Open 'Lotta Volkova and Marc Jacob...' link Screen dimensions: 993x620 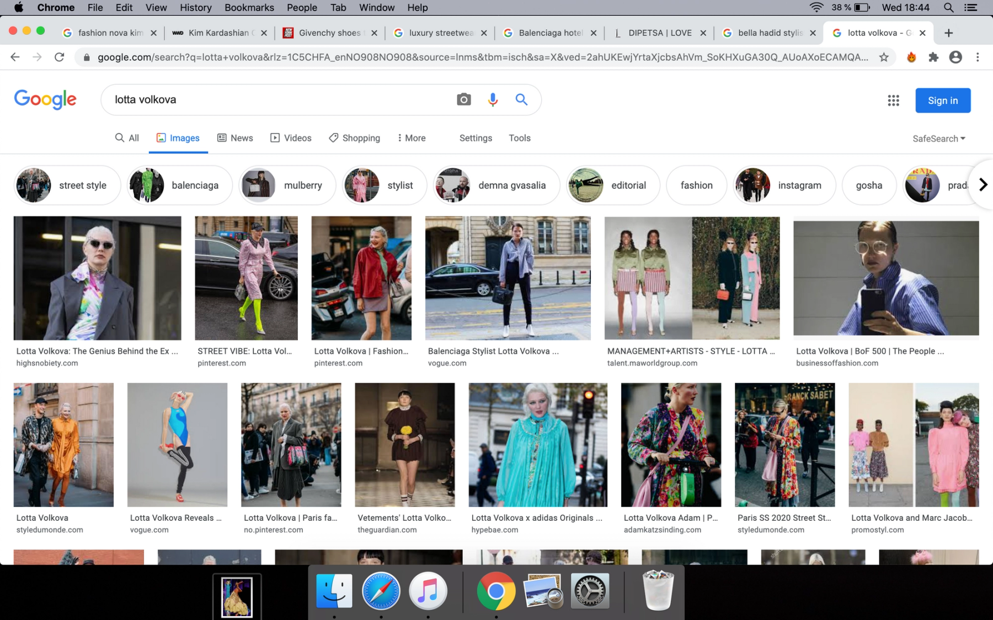pyautogui.click(x=912, y=517)
